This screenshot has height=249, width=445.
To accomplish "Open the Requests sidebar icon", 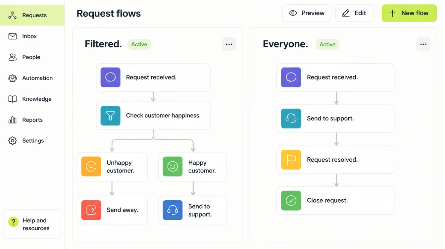I will coord(13,15).
